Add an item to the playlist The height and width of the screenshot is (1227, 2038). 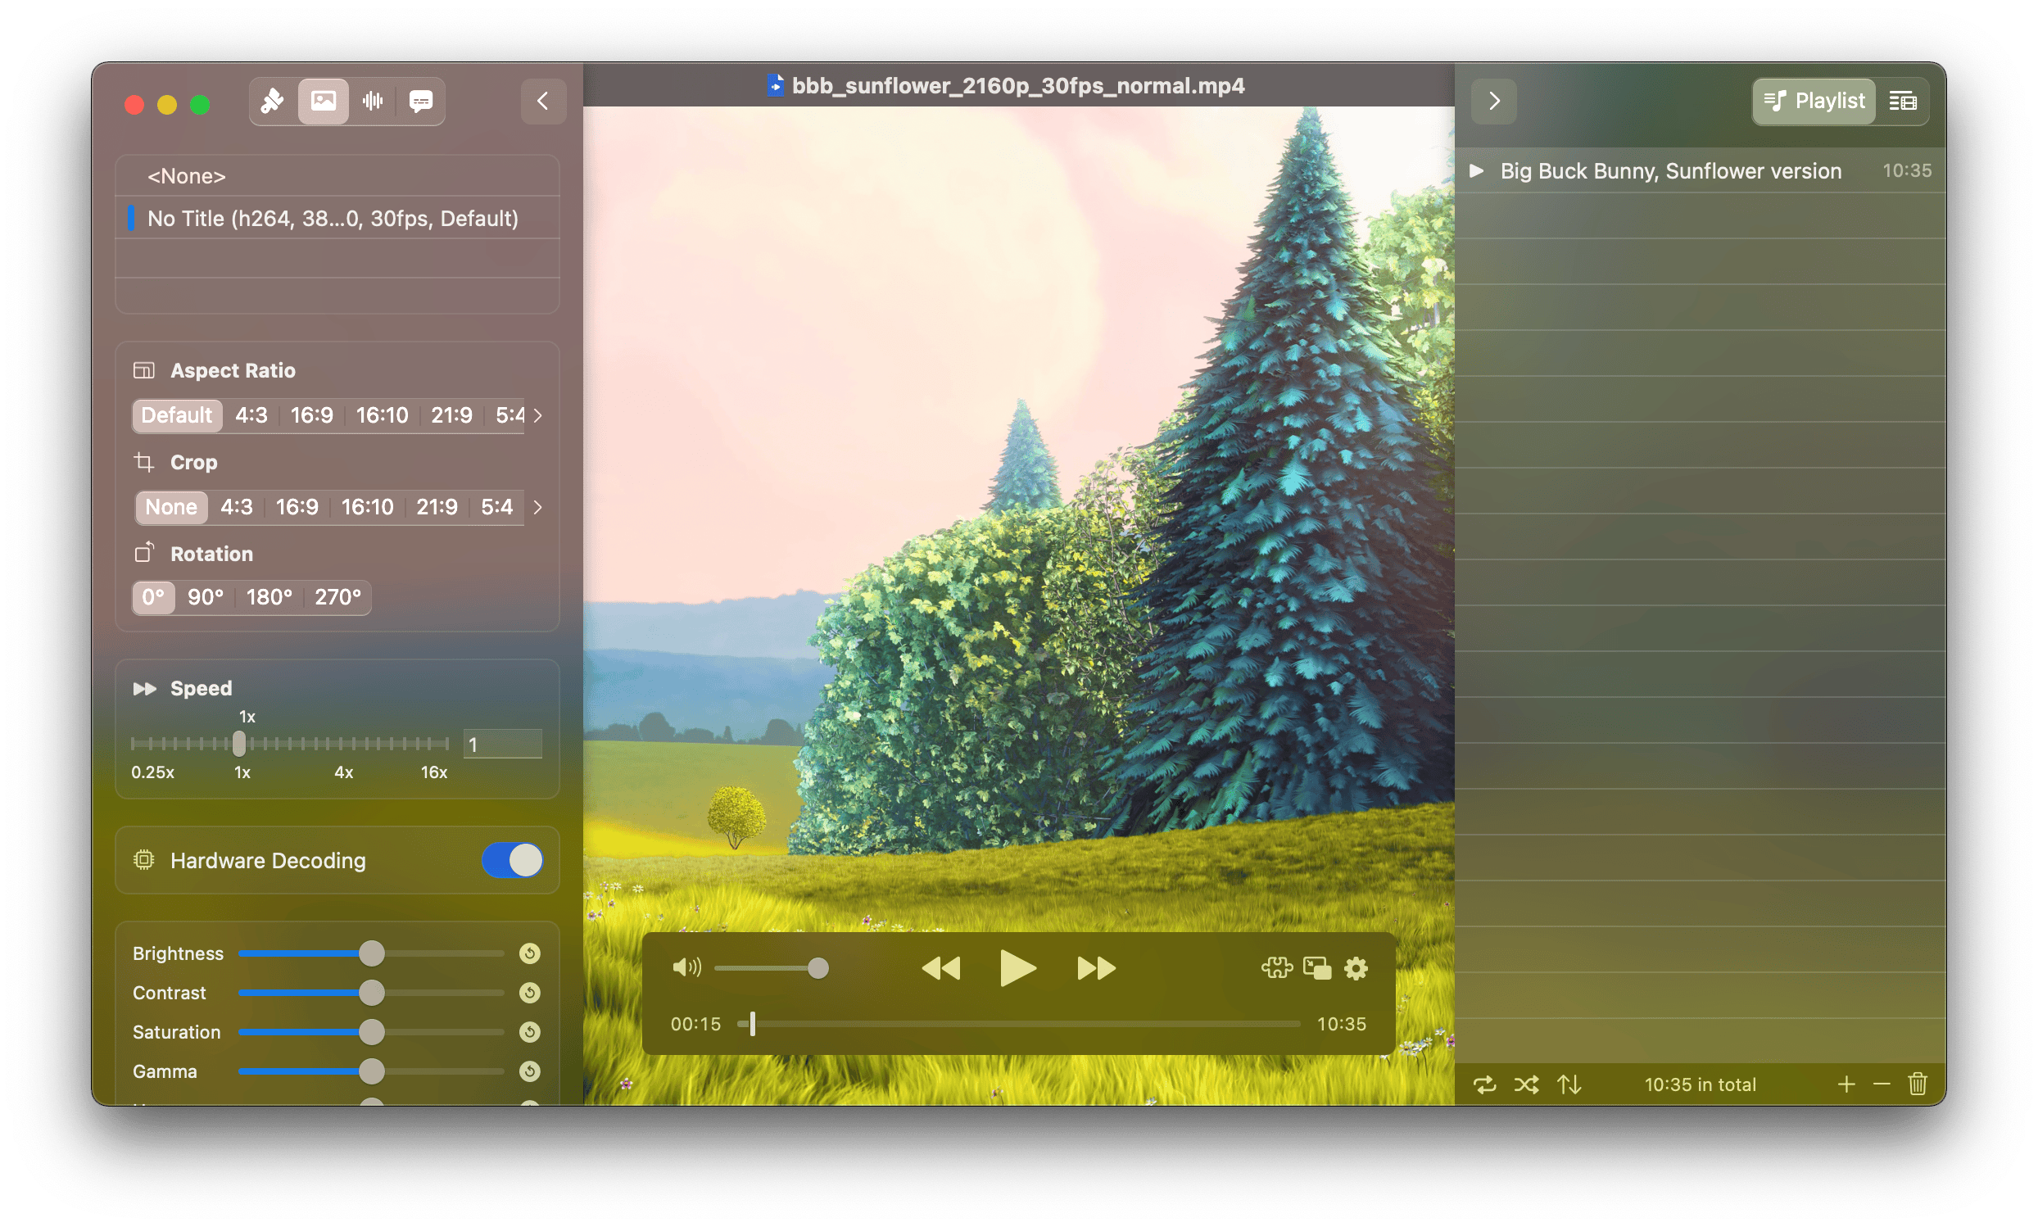[1846, 1084]
